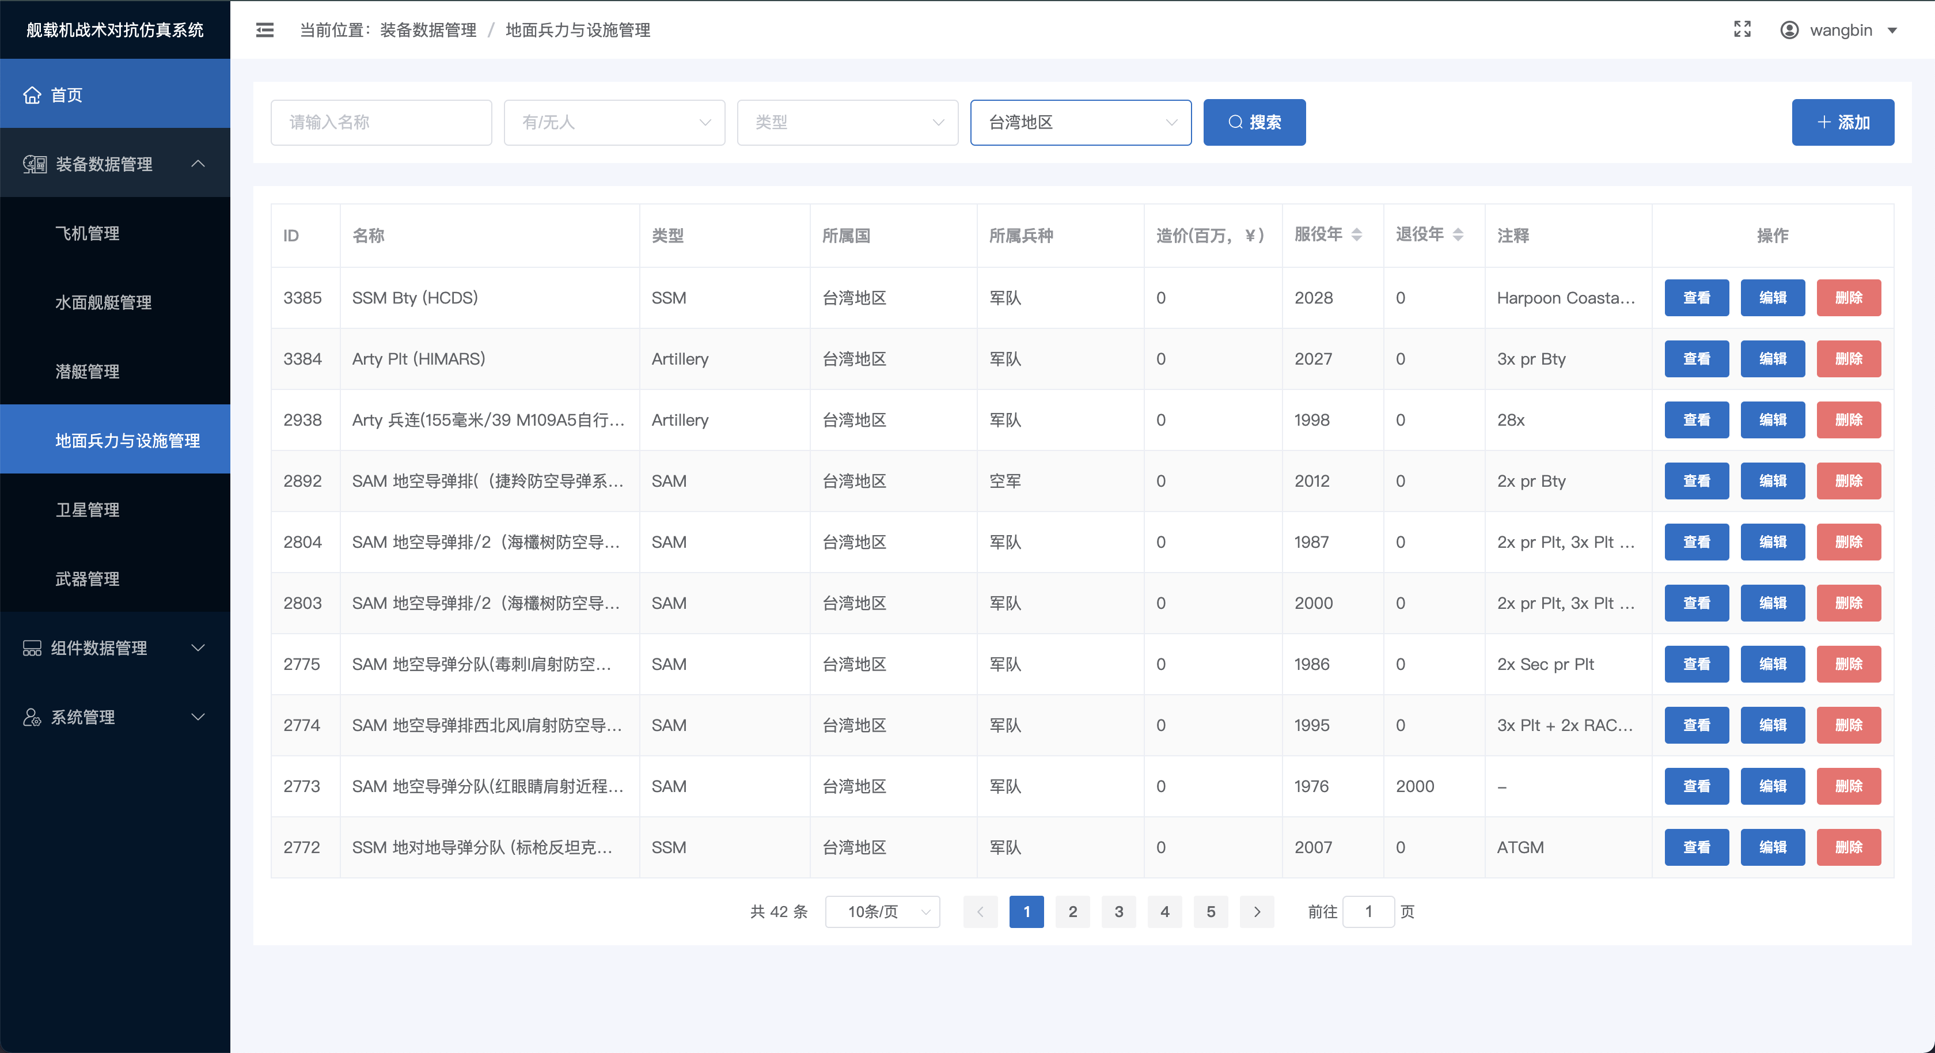The width and height of the screenshot is (1935, 1053).
Task: Click 装备数据管理 in the breadcrumb
Action: point(427,30)
